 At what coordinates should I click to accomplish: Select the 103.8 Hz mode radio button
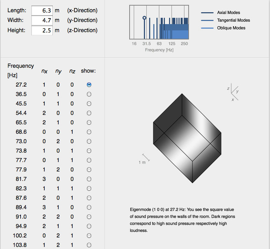pyautogui.click(x=89, y=245)
